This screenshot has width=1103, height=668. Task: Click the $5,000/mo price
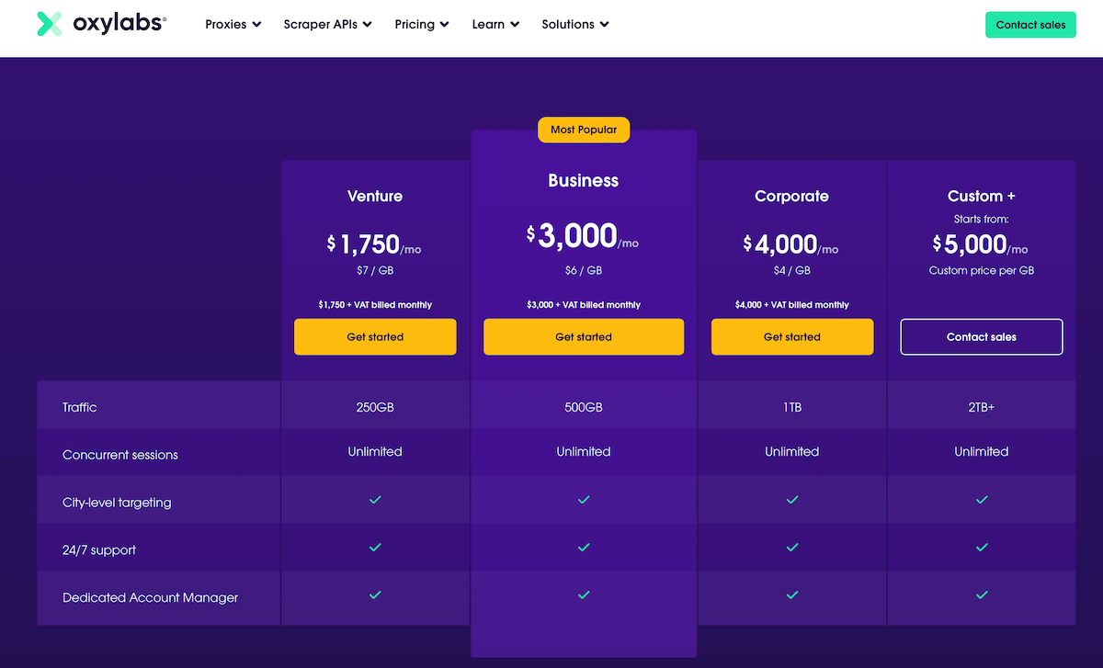tap(982, 243)
